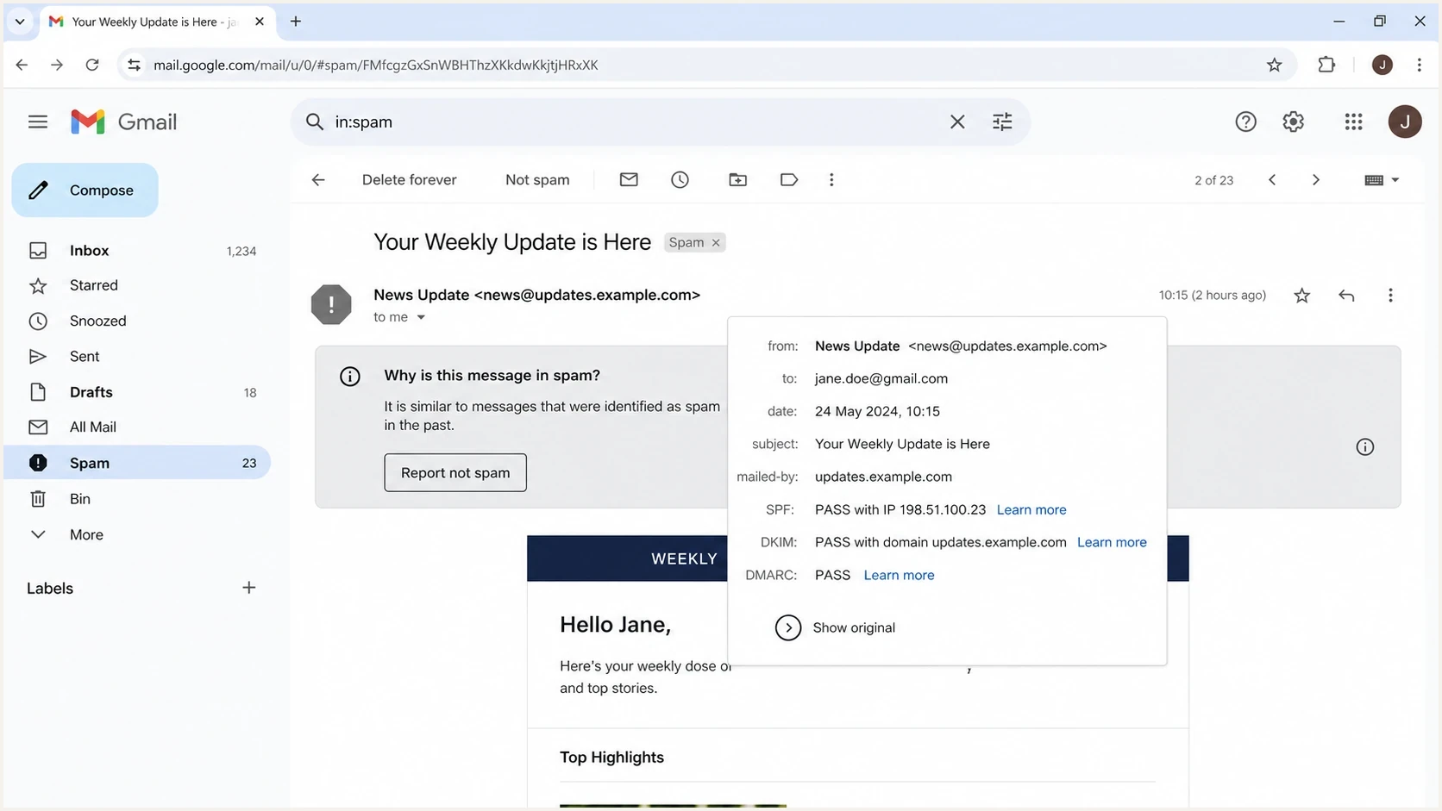
Task: Reload the page
Action: coord(92,65)
